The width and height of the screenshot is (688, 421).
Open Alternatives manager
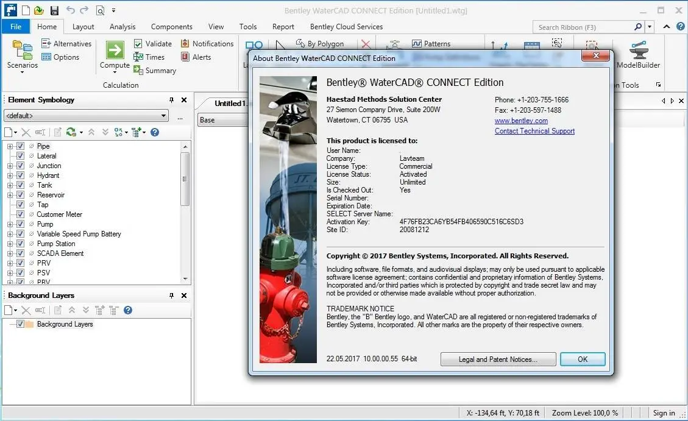66,43
